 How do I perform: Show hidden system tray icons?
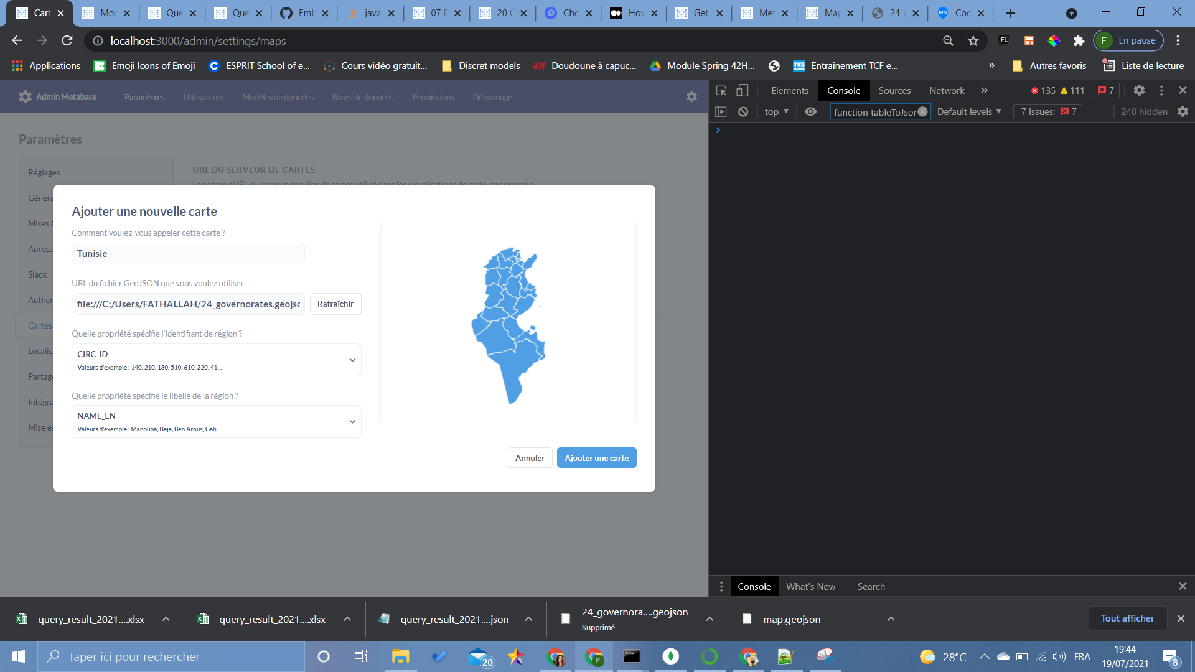coord(984,656)
